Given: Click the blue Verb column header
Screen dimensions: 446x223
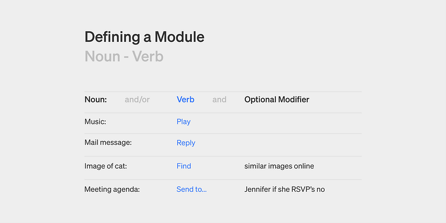Looking at the screenshot, I should tap(185, 100).
